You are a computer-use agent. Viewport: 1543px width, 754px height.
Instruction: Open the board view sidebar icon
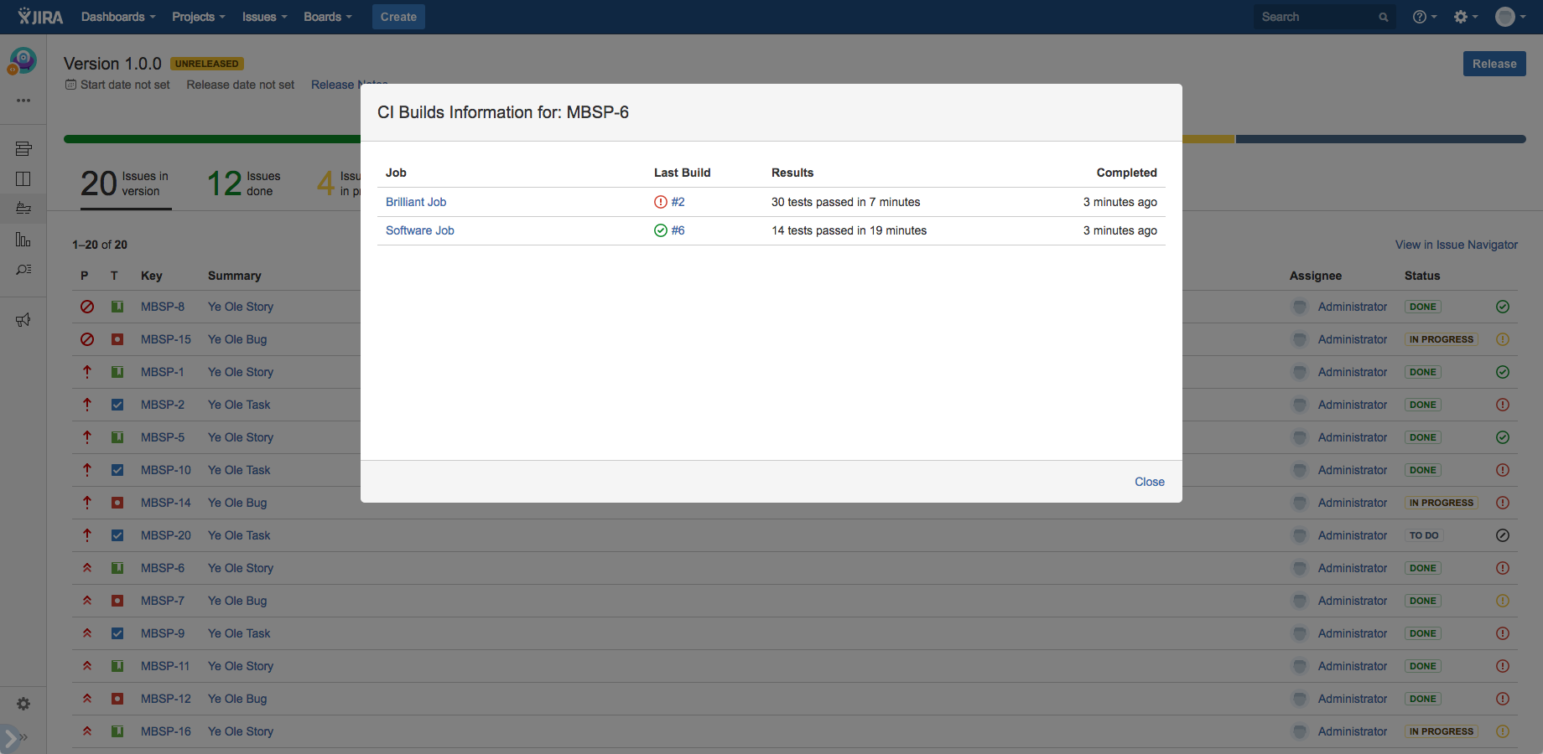pos(23,178)
